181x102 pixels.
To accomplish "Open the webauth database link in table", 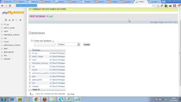I will point(35,86).
